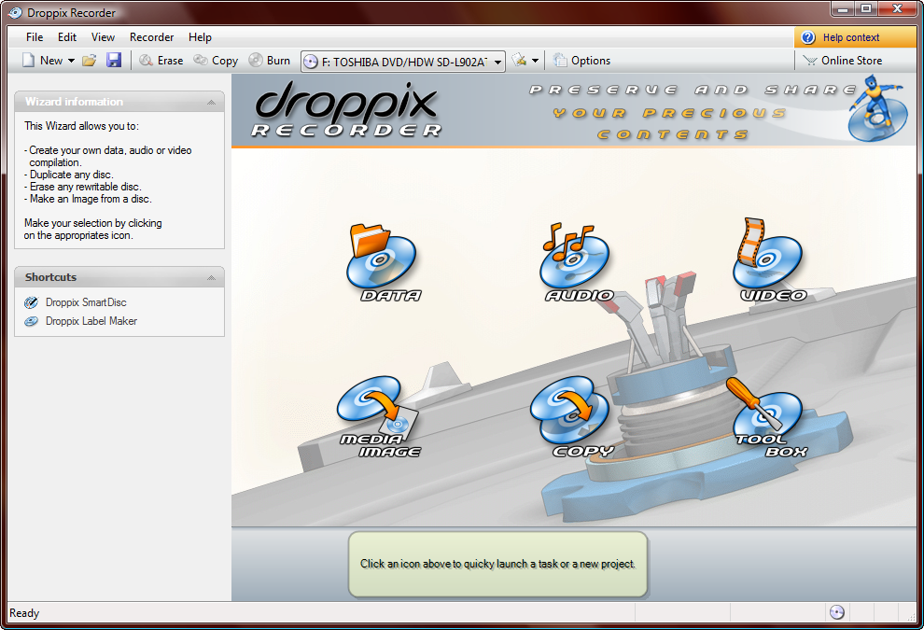This screenshot has height=630, width=924.
Task: Open the Edit menu
Action: click(x=67, y=37)
